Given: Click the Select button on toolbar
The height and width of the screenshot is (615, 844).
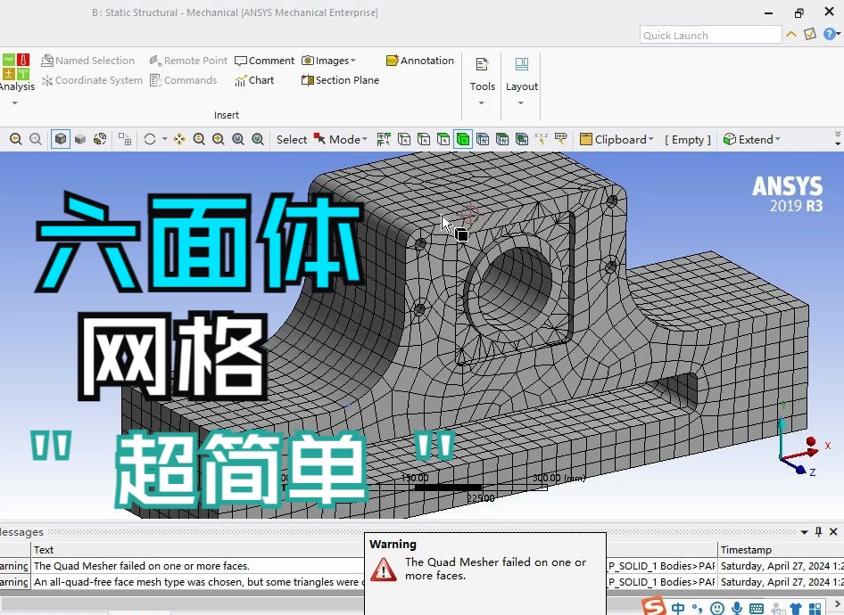Looking at the screenshot, I should coord(291,139).
